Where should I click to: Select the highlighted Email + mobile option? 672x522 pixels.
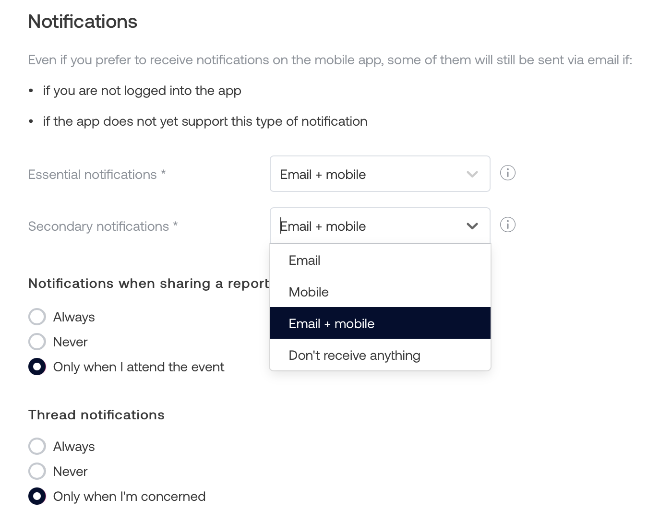[331, 324]
